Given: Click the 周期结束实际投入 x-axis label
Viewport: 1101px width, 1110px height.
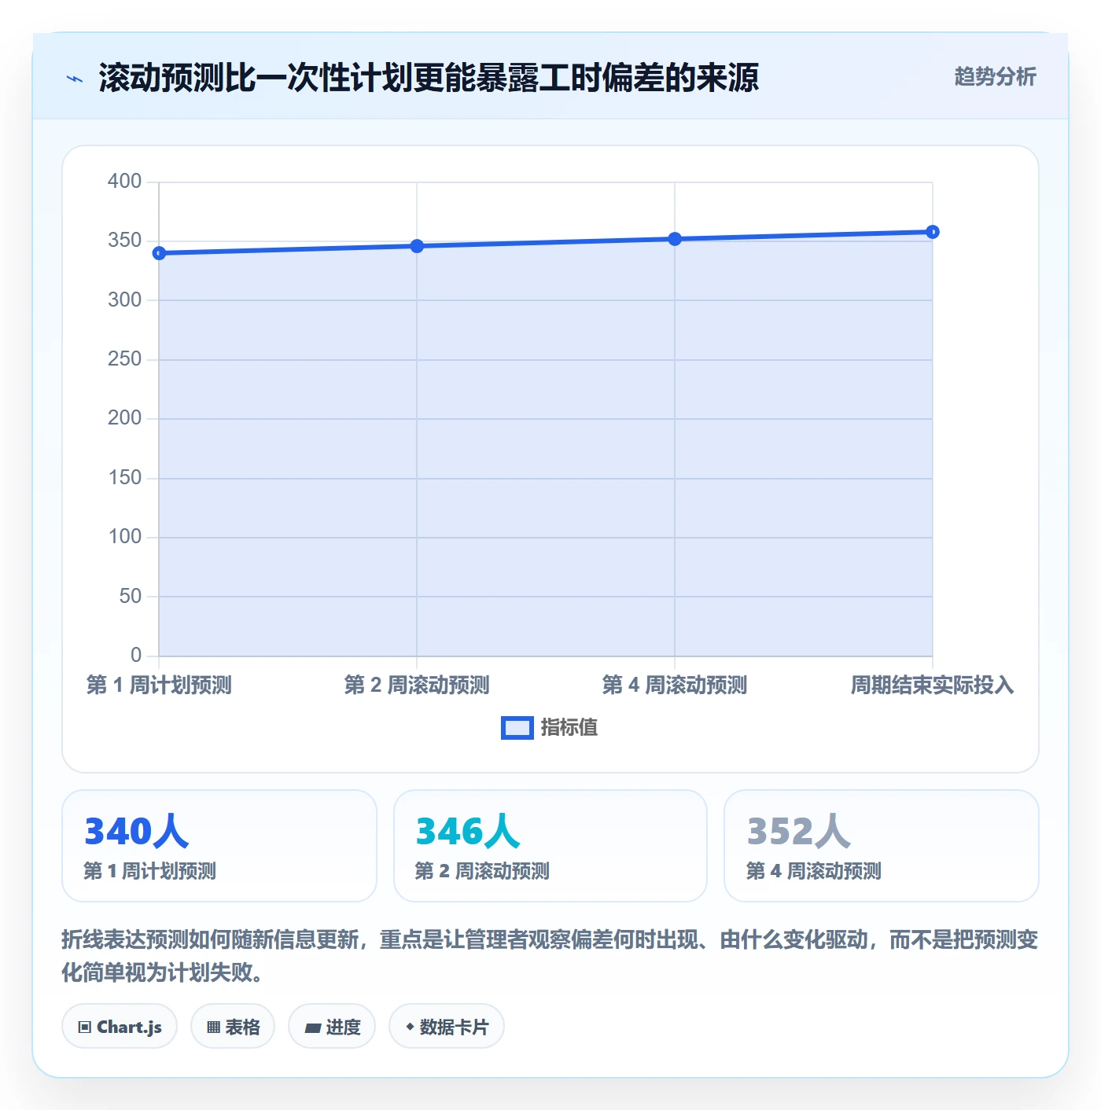Looking at the screenshot, I should pos(933,685).
